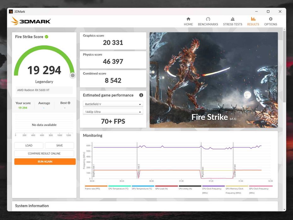
Task: Click 3DMark logo in the header
Action: pos(31,21)
